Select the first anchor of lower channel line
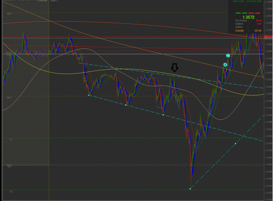The image size is (273, 201). (x=89, y=95)
